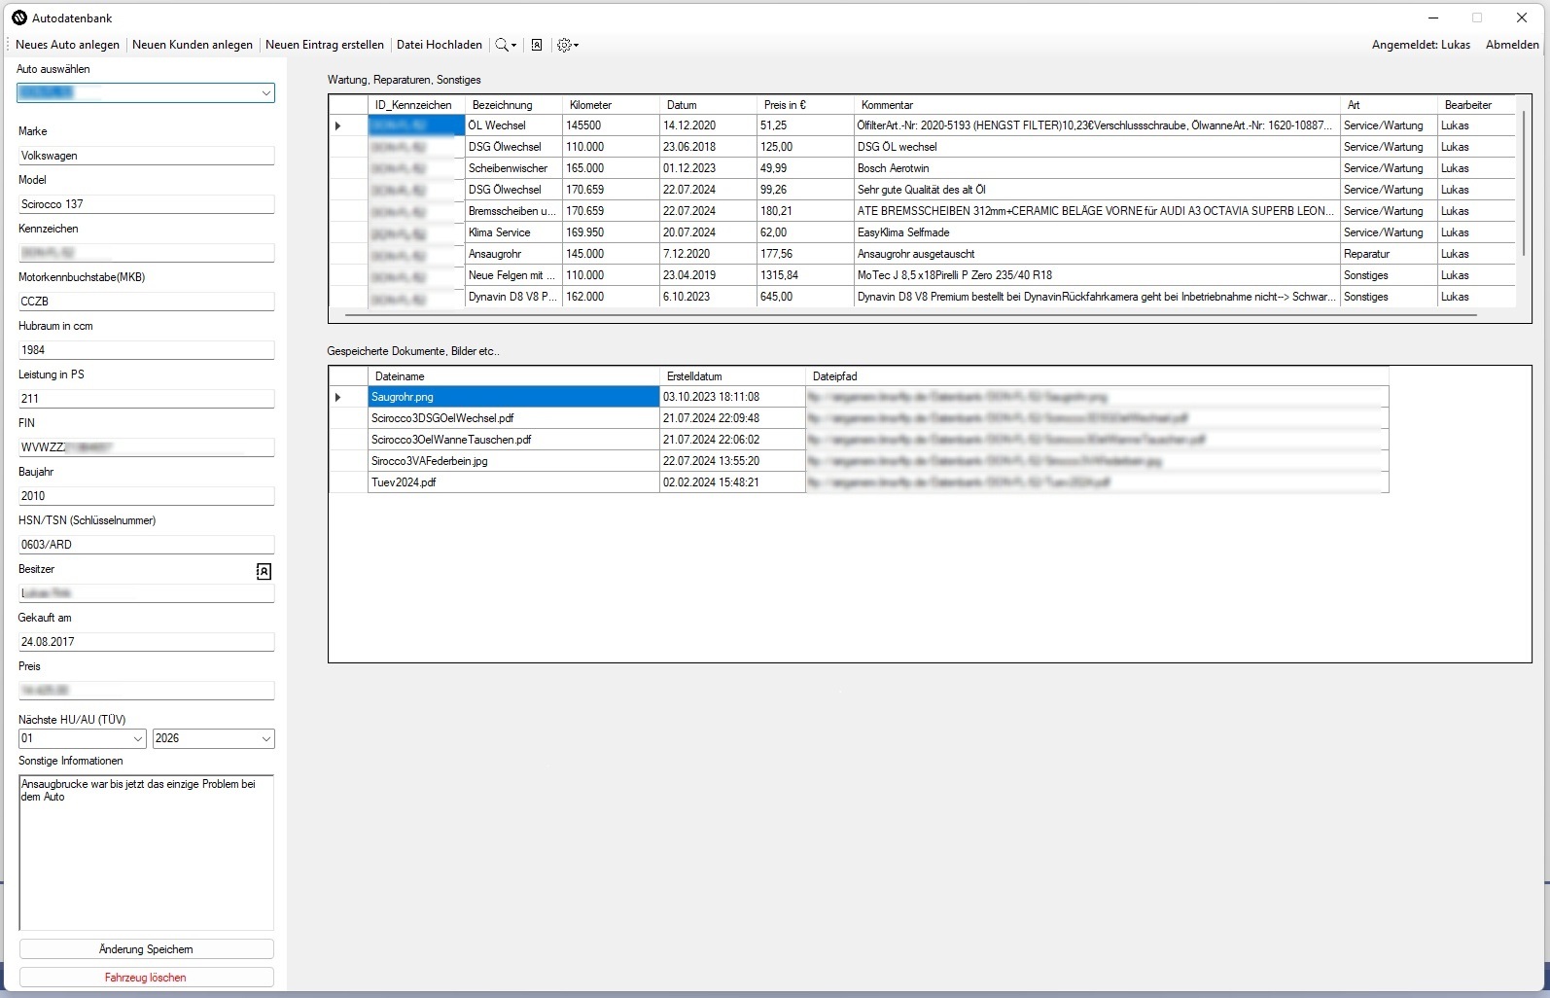Sort by the ID_Kennzeichen column header

click(416, 105)
